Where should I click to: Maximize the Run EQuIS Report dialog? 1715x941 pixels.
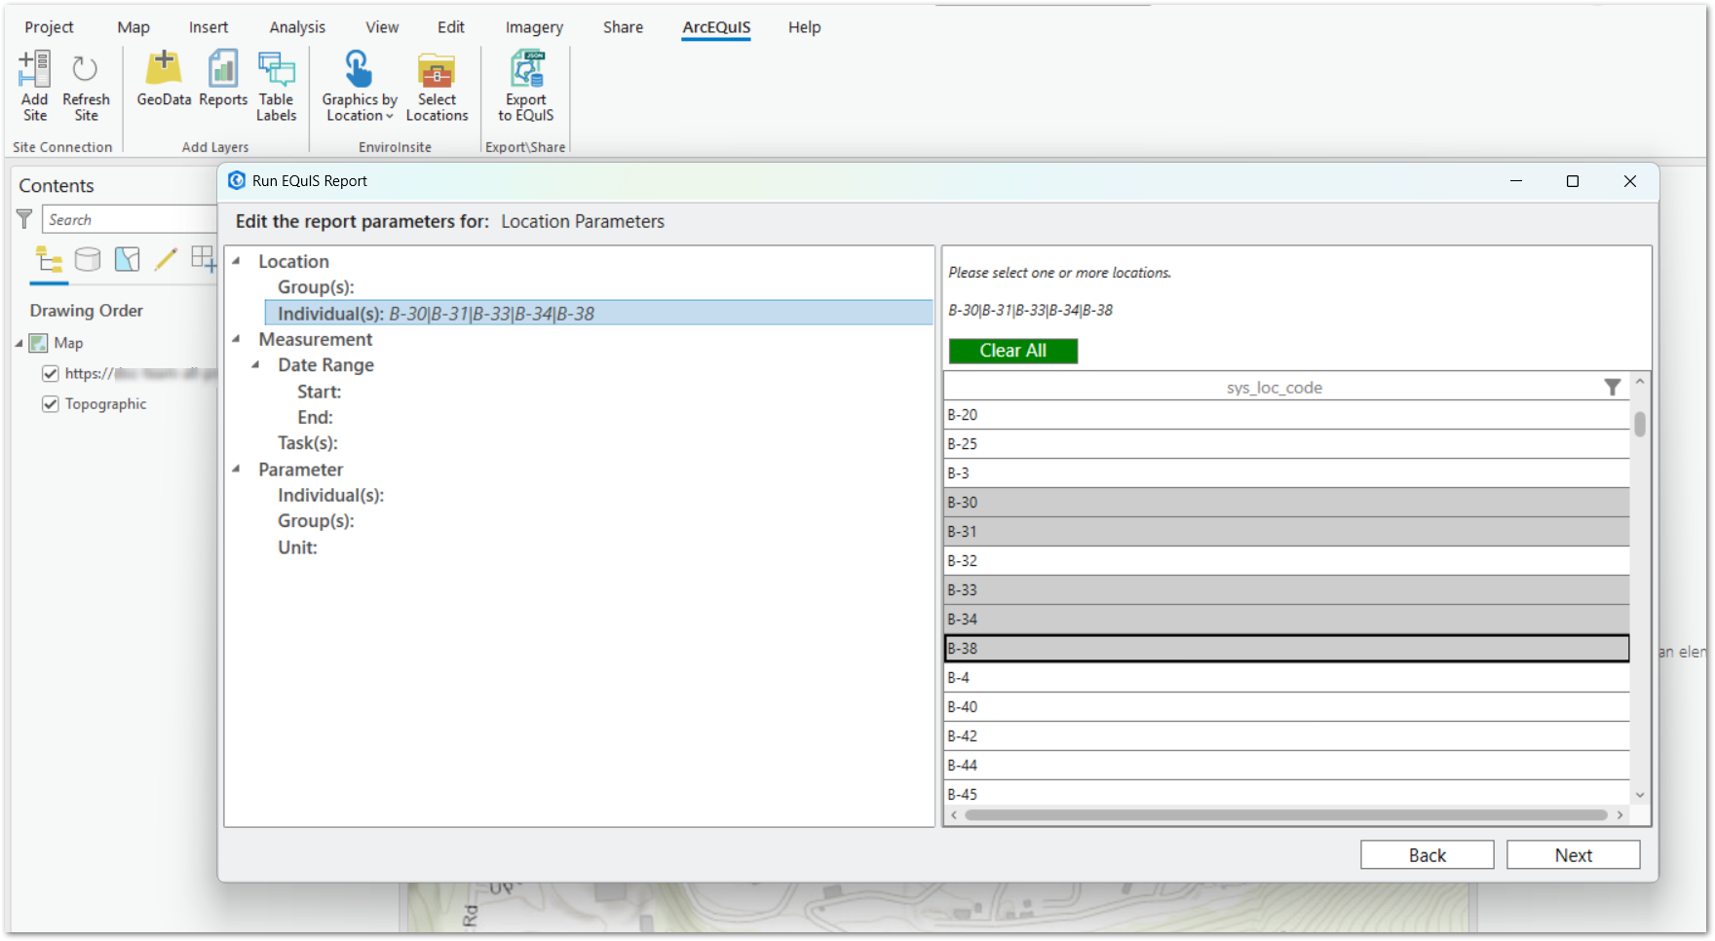(1573, 181)
